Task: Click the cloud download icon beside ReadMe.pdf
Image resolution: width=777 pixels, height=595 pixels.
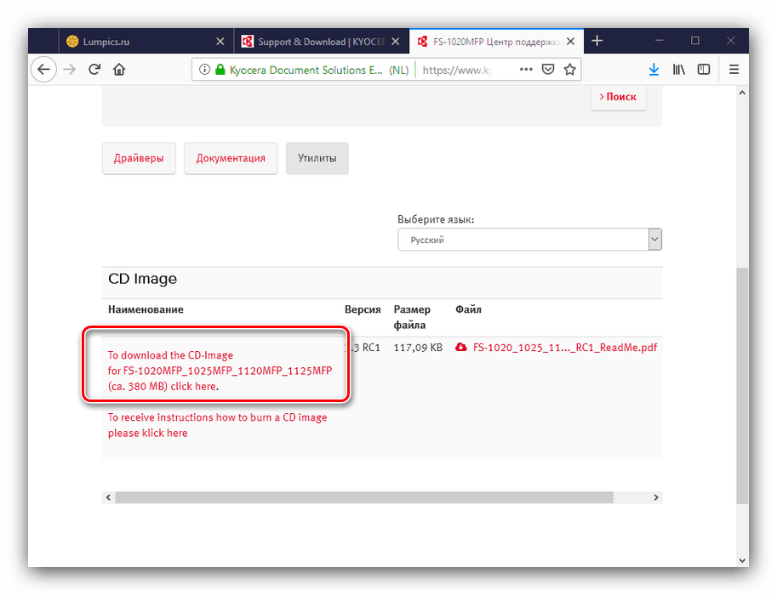Action: (461, 347)
